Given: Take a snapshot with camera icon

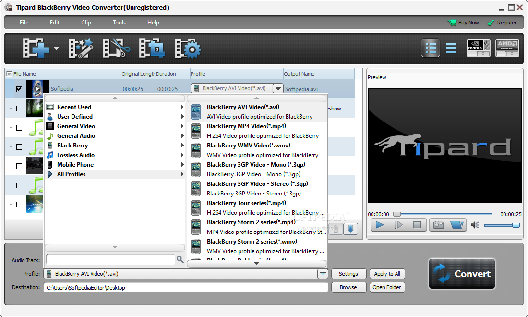Looking at the screenshot, I should point(438,225).
